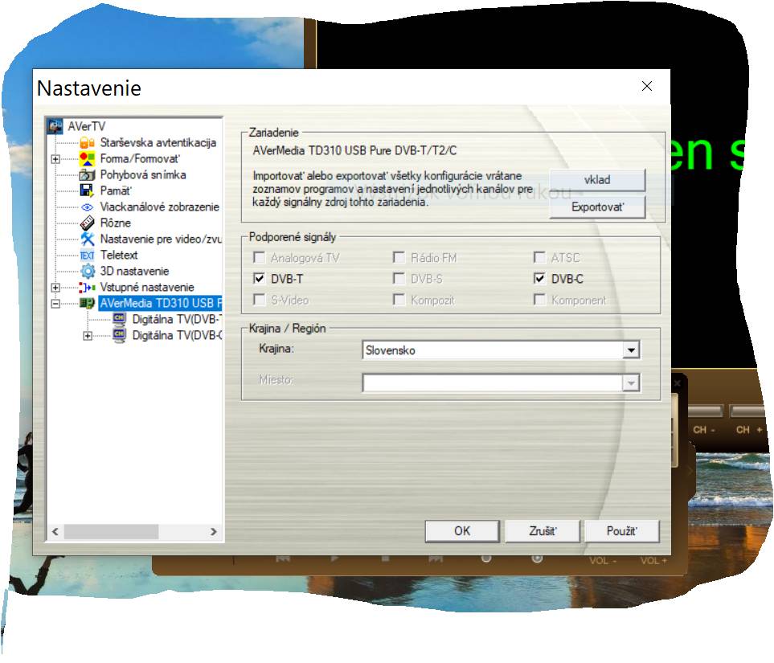Click the Zrušiť cancel button

coord(543,531)
